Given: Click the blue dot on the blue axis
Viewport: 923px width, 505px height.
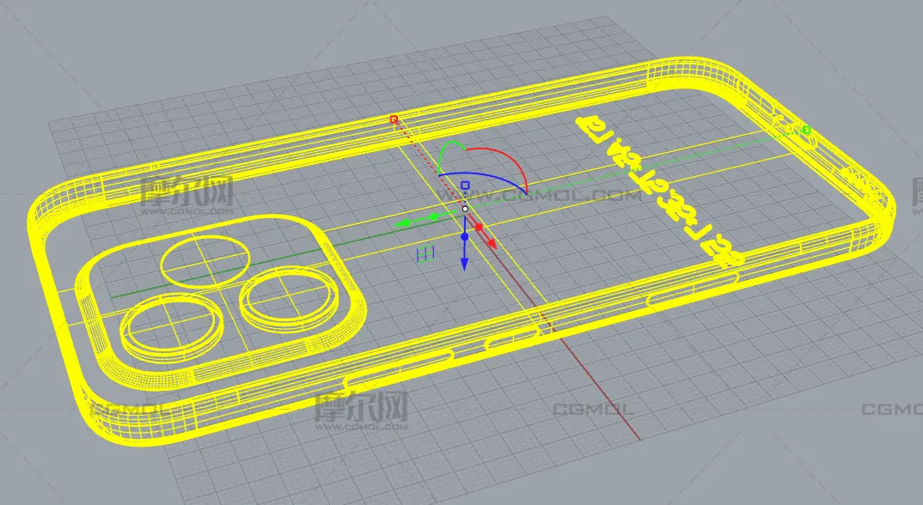Looking at the screenshot, I should pyautogui.click(x=464, y=235).
